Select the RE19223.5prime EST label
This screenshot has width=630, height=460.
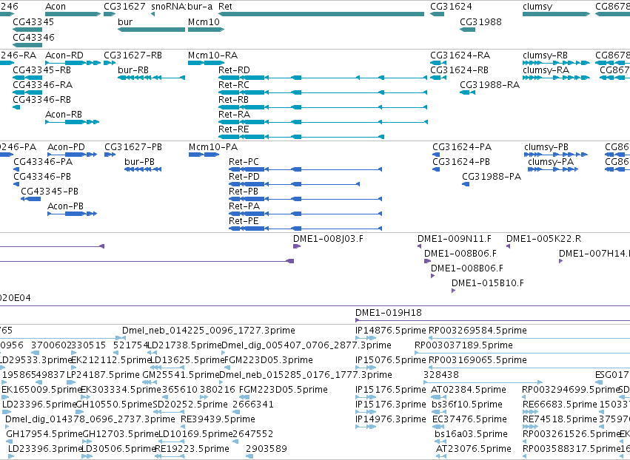[x=192, y=449]
